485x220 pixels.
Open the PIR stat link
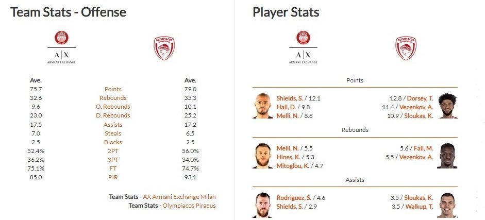click(113, 177)
